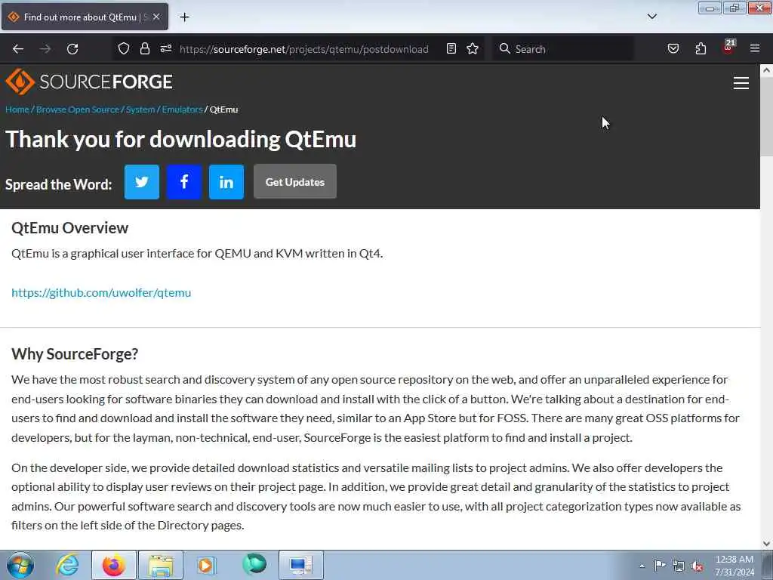
Task: Open the github.com/uwolfer/qtemu link
Action: [101, 292]
